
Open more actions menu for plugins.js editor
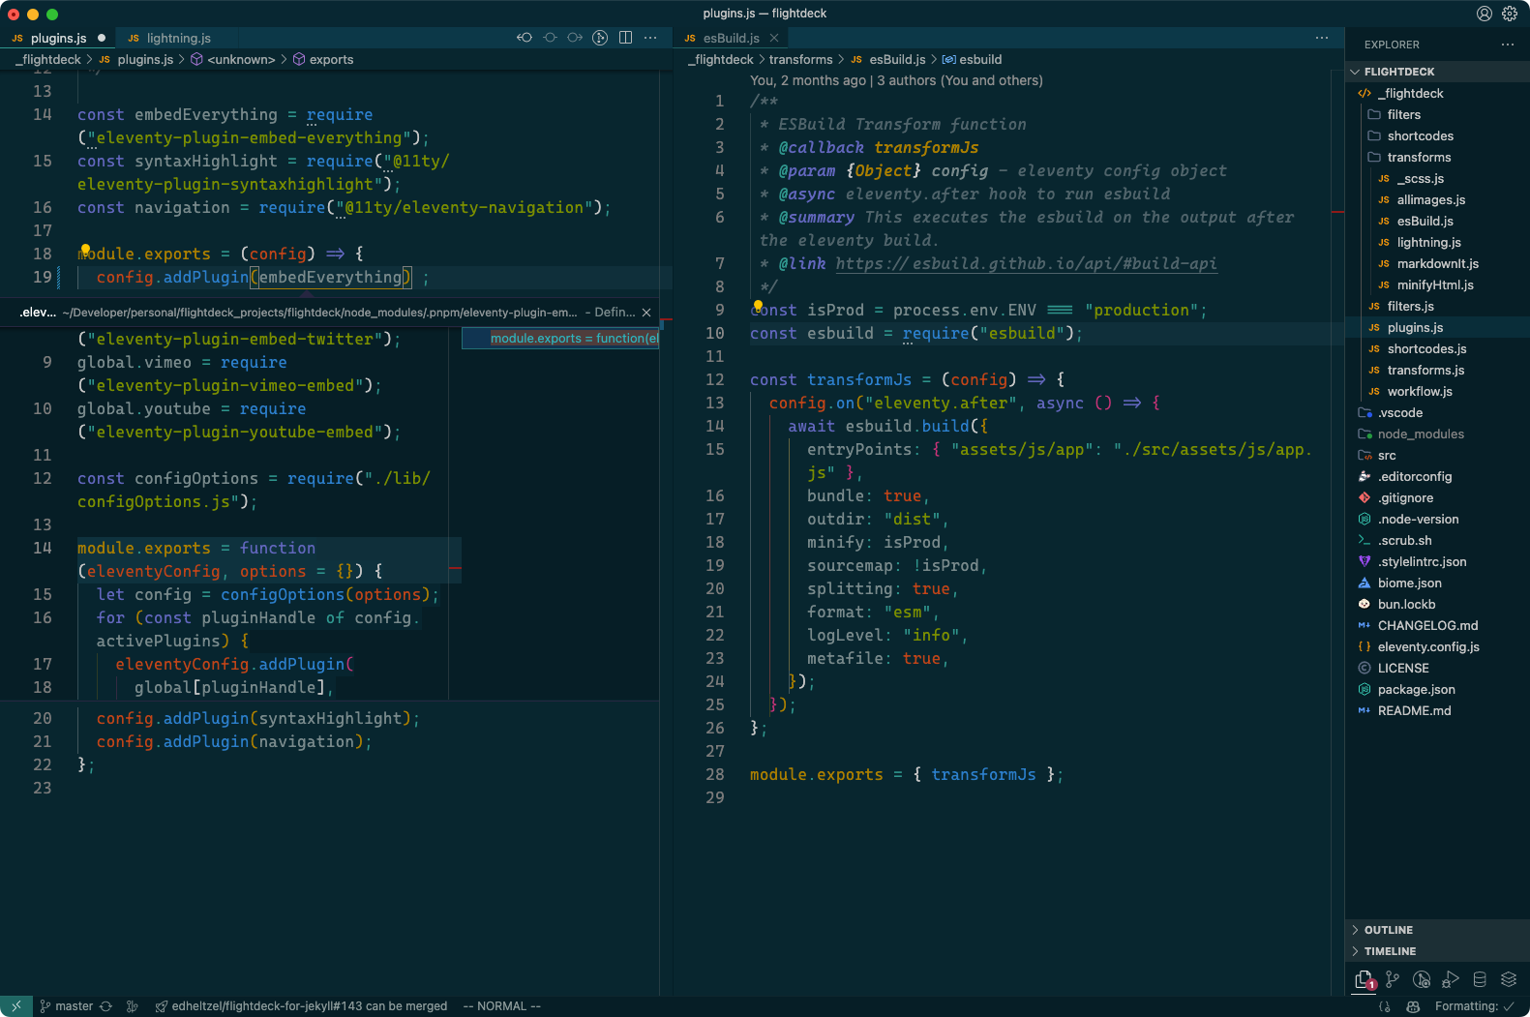(x=650, y=38)
